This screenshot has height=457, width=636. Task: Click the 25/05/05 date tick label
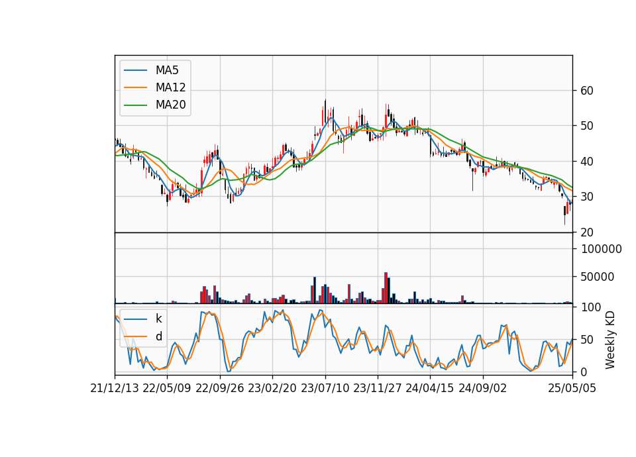point(572,388)
